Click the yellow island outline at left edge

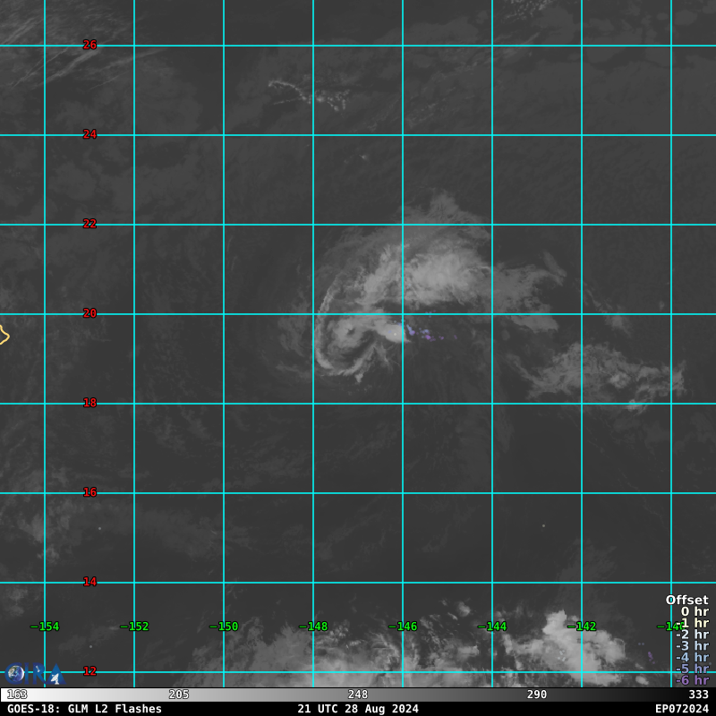pos(4,336)
